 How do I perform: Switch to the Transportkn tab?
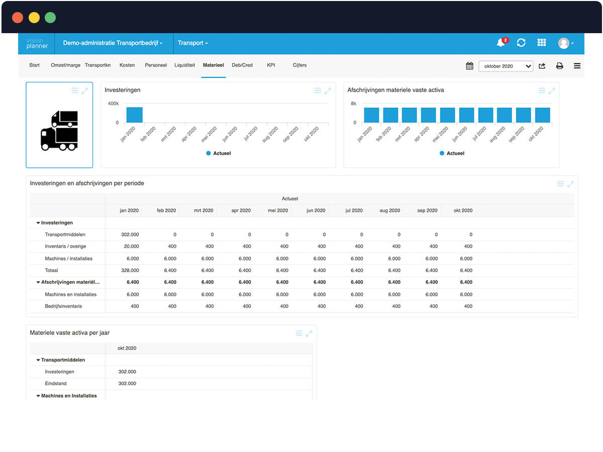[x=97, y=65]
